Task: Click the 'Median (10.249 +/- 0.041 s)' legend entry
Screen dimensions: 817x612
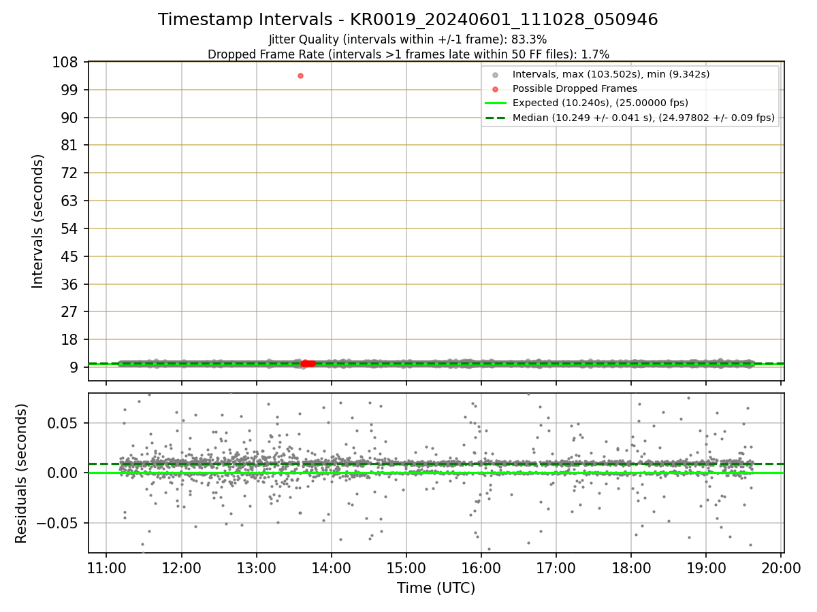Action: point(643,118)
